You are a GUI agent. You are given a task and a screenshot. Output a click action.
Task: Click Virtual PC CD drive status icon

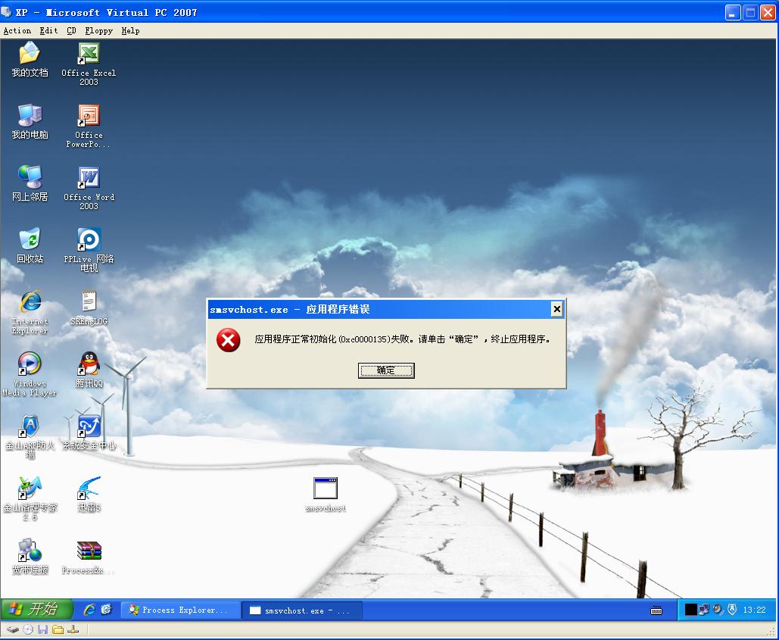pos(28,629)
